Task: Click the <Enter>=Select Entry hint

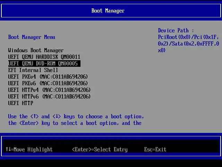Action: (x=100, y=149)
